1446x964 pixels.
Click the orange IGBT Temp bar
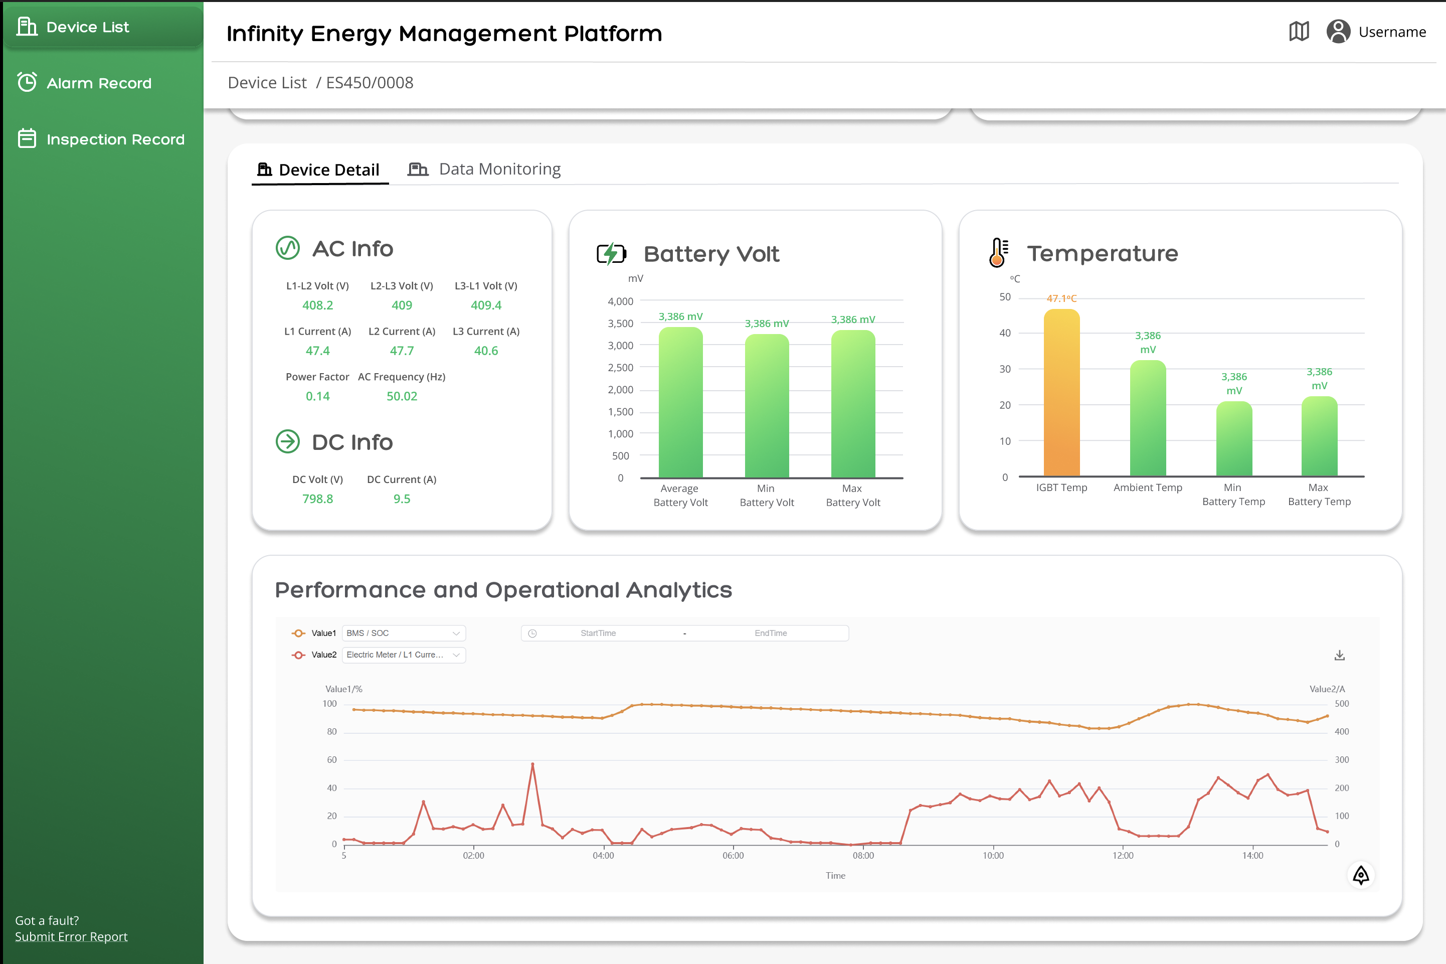[1061, 393]
